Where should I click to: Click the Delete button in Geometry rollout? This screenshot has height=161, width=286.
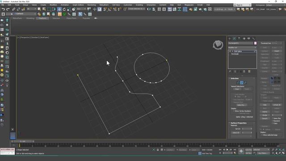click(265, 112)
